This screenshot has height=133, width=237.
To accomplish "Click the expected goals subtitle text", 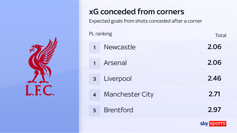I will (x=145, y=22).
